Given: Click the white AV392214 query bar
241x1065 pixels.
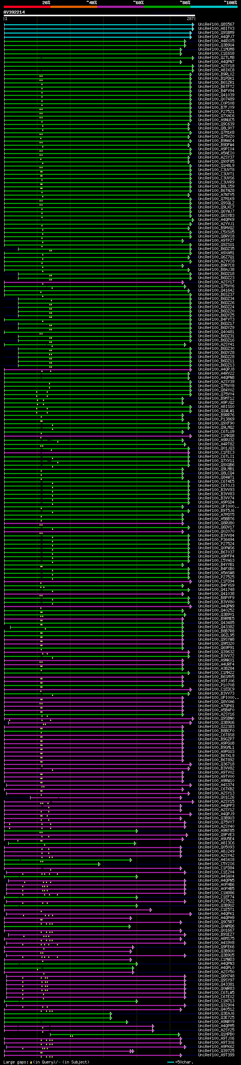Looking at the screenshot, I should coord(99,16).
